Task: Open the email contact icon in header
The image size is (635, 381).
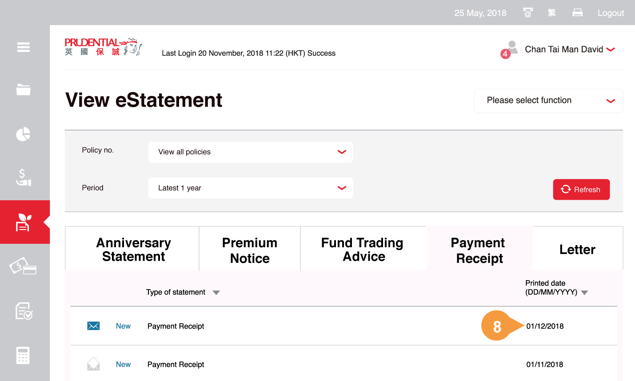Action: click(x=528, y=13)
